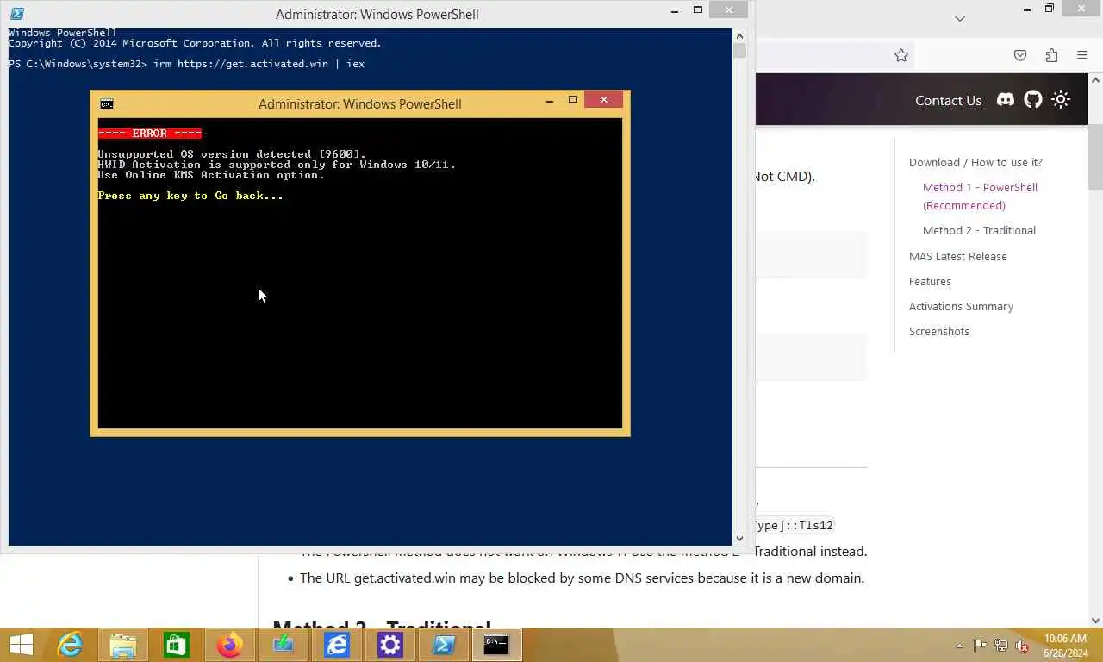The height and width of the screenshot is (662, 1103).
Task: Open the inner black console system menu icon
Action: pyautogui.click(x=106, y=103)
